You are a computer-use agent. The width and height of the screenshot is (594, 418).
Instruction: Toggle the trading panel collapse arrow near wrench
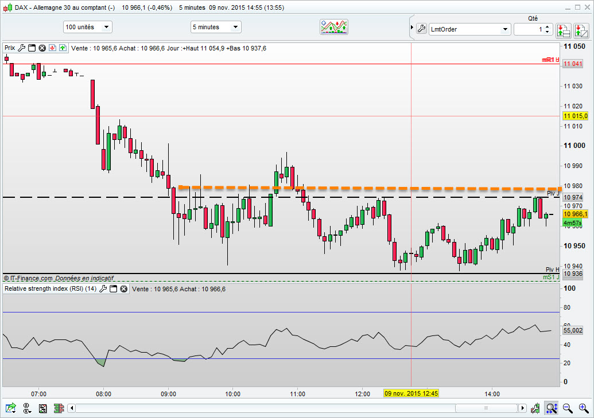412,28
